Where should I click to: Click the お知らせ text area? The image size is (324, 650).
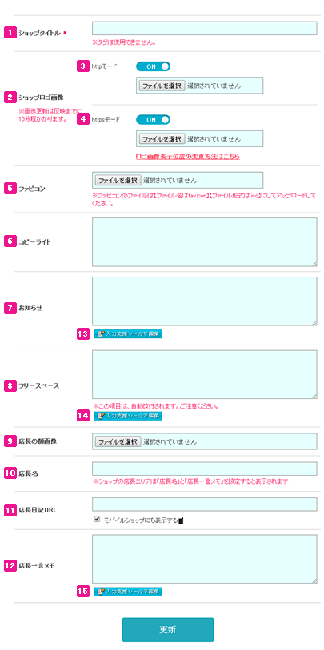(x=205, y=301)
